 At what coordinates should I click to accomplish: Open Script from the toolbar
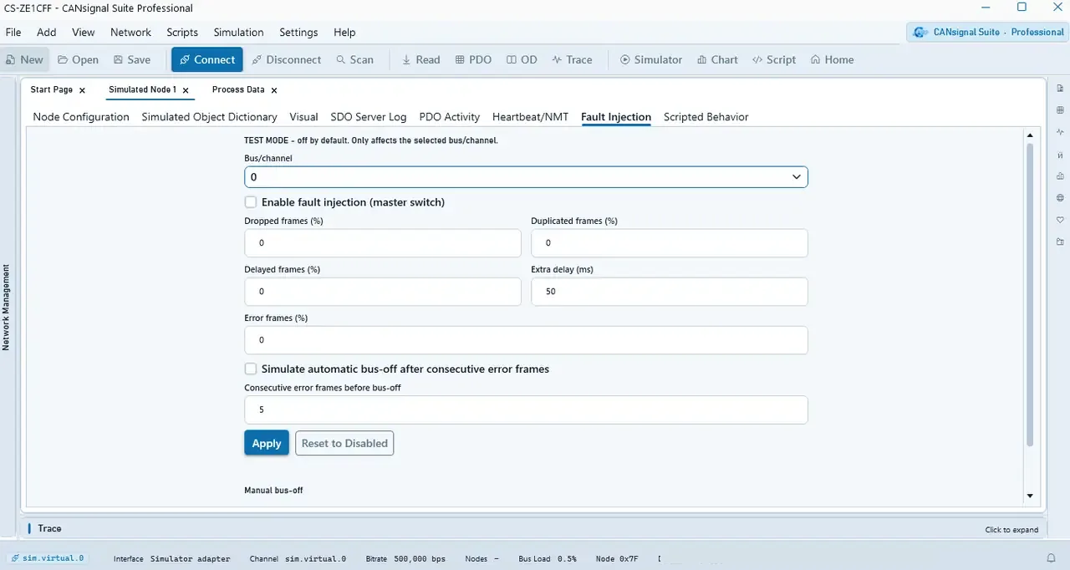pos(774,59)
